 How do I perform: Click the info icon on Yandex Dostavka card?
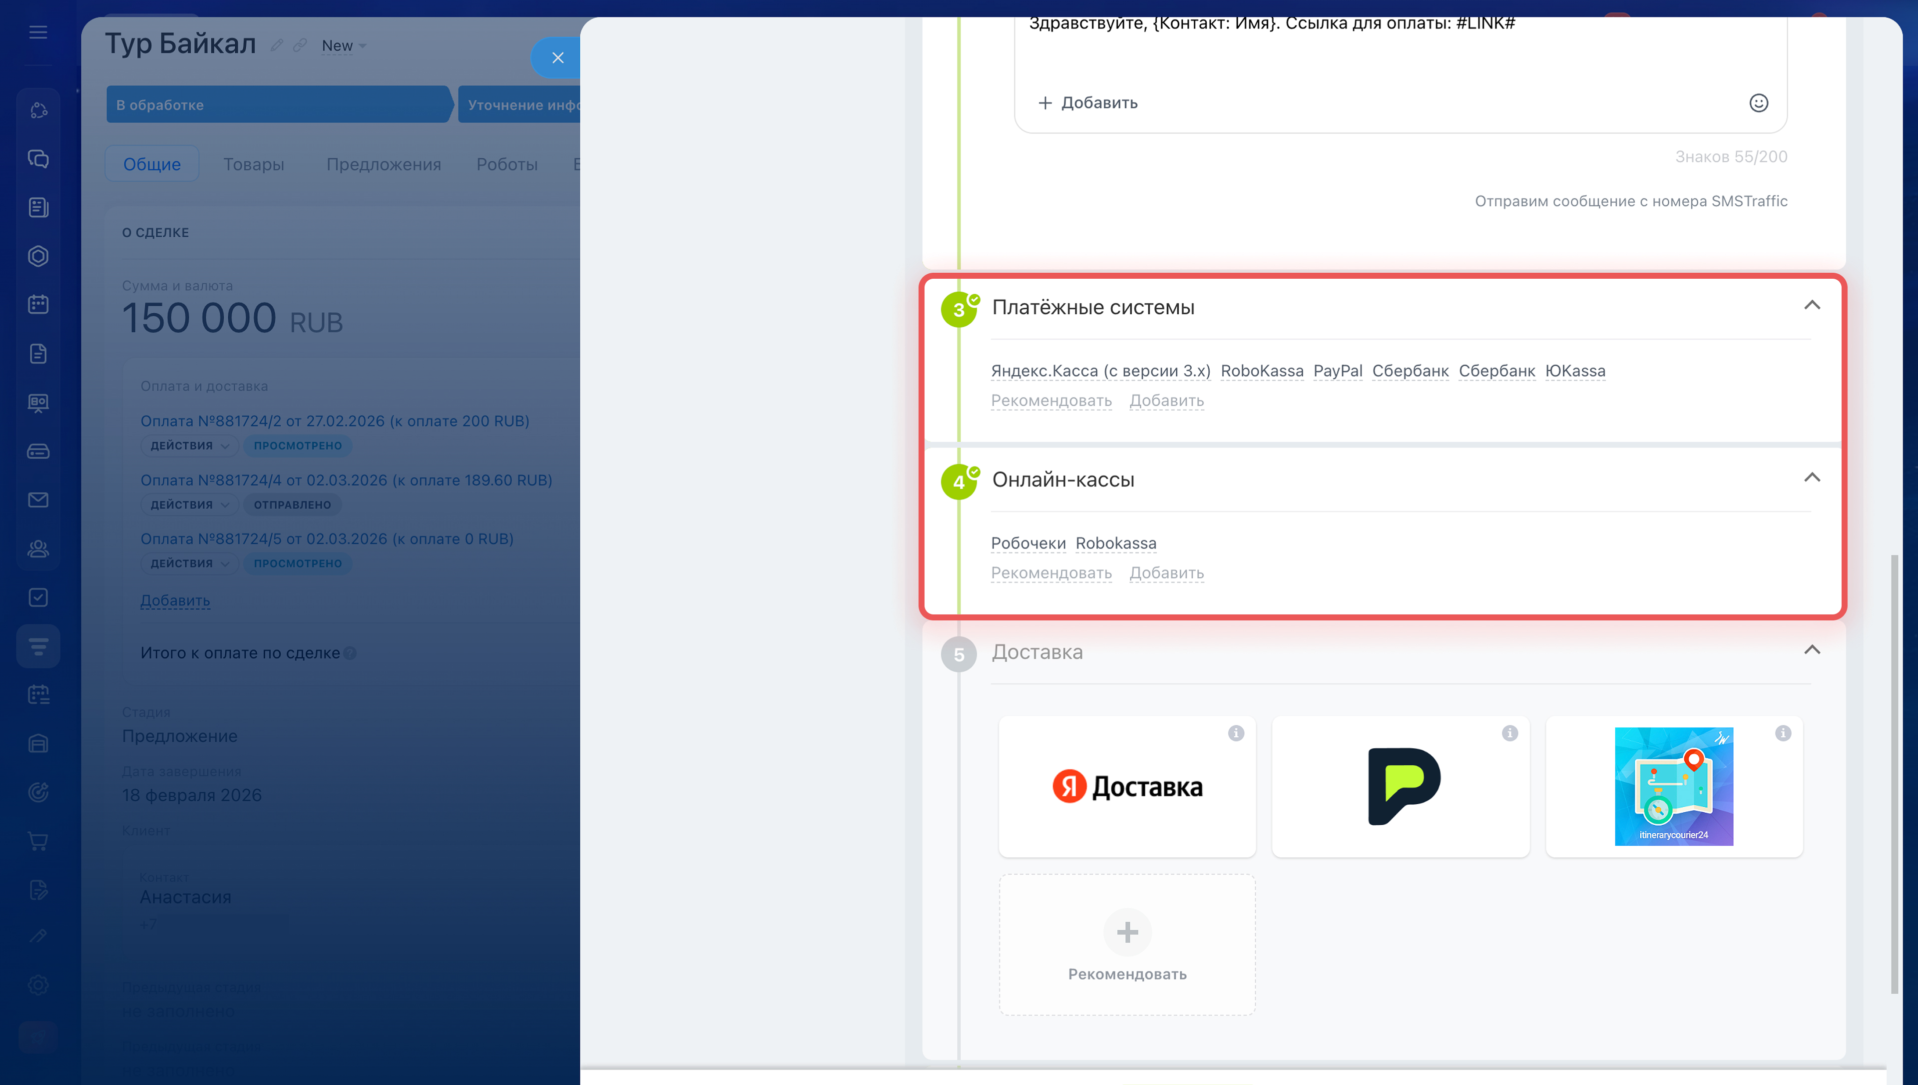coord(1236,733)
